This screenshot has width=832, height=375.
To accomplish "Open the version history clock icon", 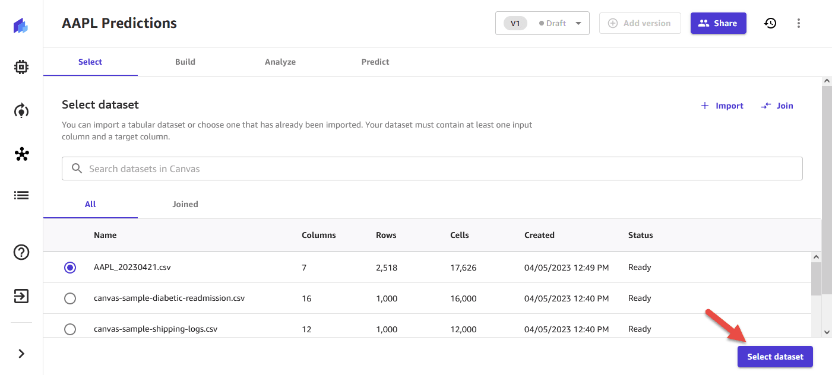I will point(770,23).
